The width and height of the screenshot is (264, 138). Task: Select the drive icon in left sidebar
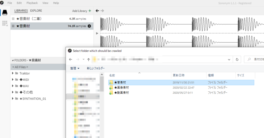(5, 13)
